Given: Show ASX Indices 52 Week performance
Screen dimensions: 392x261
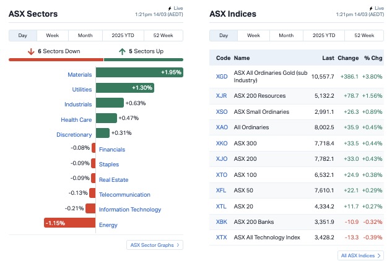Looking at the screenshot, I should (364, 35).
